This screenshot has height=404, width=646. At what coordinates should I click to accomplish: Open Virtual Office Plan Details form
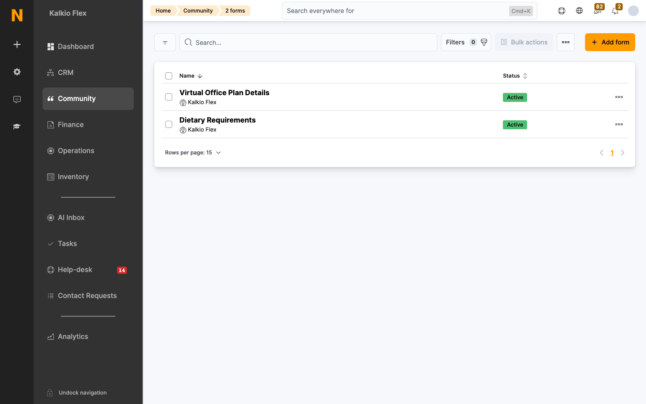click(224, 92)
